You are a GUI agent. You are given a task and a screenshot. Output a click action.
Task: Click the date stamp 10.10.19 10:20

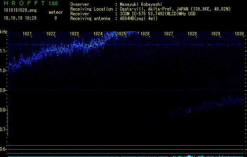[x=20, y=18]
